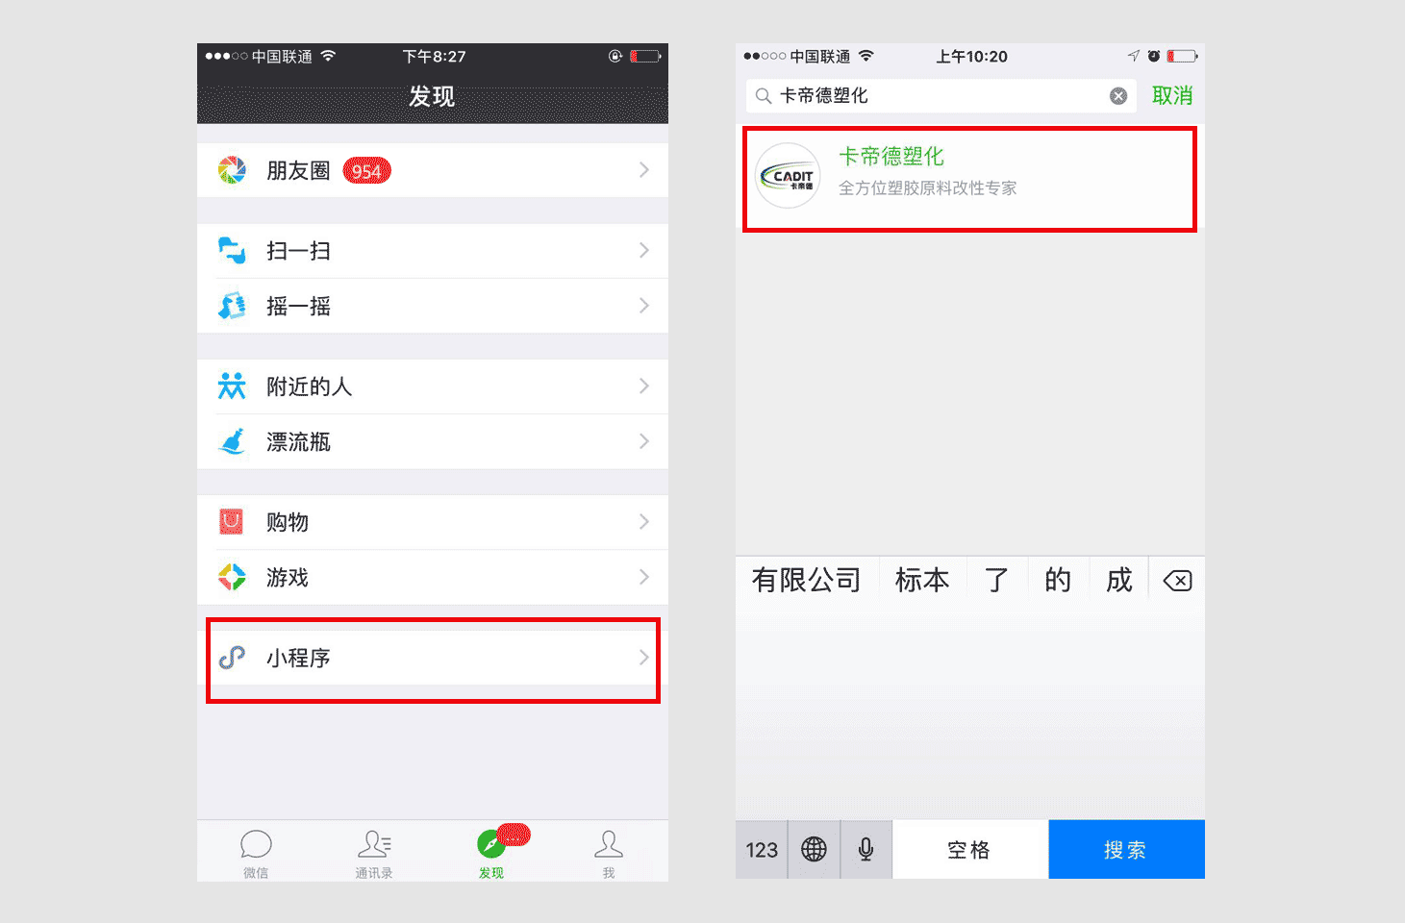The width and height of the screenshot is (1405, 923).
Task: Open the 小程序 mini program icon
Action: 232,658
